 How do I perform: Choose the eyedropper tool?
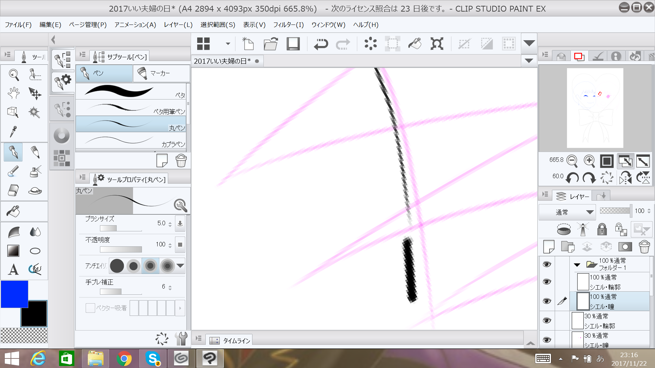click(x=13, y=131)
